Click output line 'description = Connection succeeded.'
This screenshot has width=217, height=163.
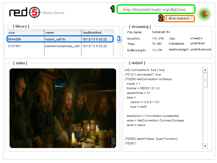click(153, 116)
